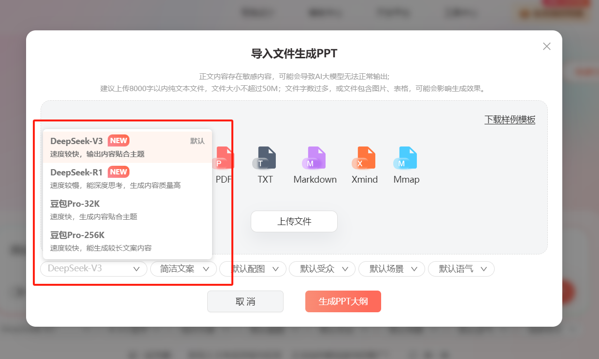Click the Markdown label under its icon
Image resolution: width=599 pixels, height=359 pixels.
(315, 179)
